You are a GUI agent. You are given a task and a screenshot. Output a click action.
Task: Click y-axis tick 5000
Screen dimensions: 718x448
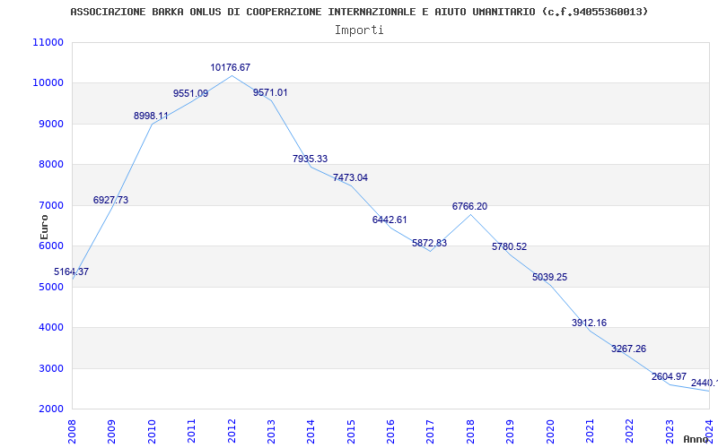tap(50, 287)
